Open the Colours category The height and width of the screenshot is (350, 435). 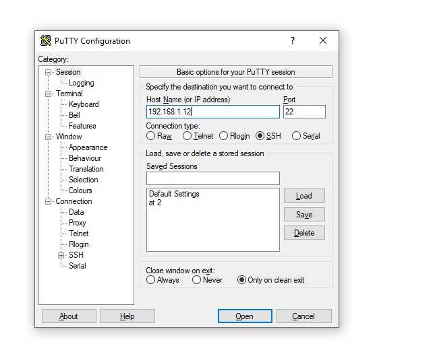point(80,190)
